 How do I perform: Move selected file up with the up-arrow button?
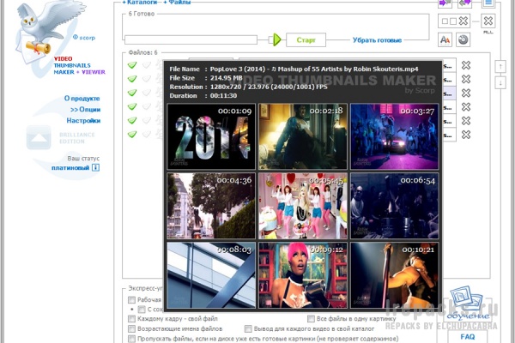coord(500,67)
